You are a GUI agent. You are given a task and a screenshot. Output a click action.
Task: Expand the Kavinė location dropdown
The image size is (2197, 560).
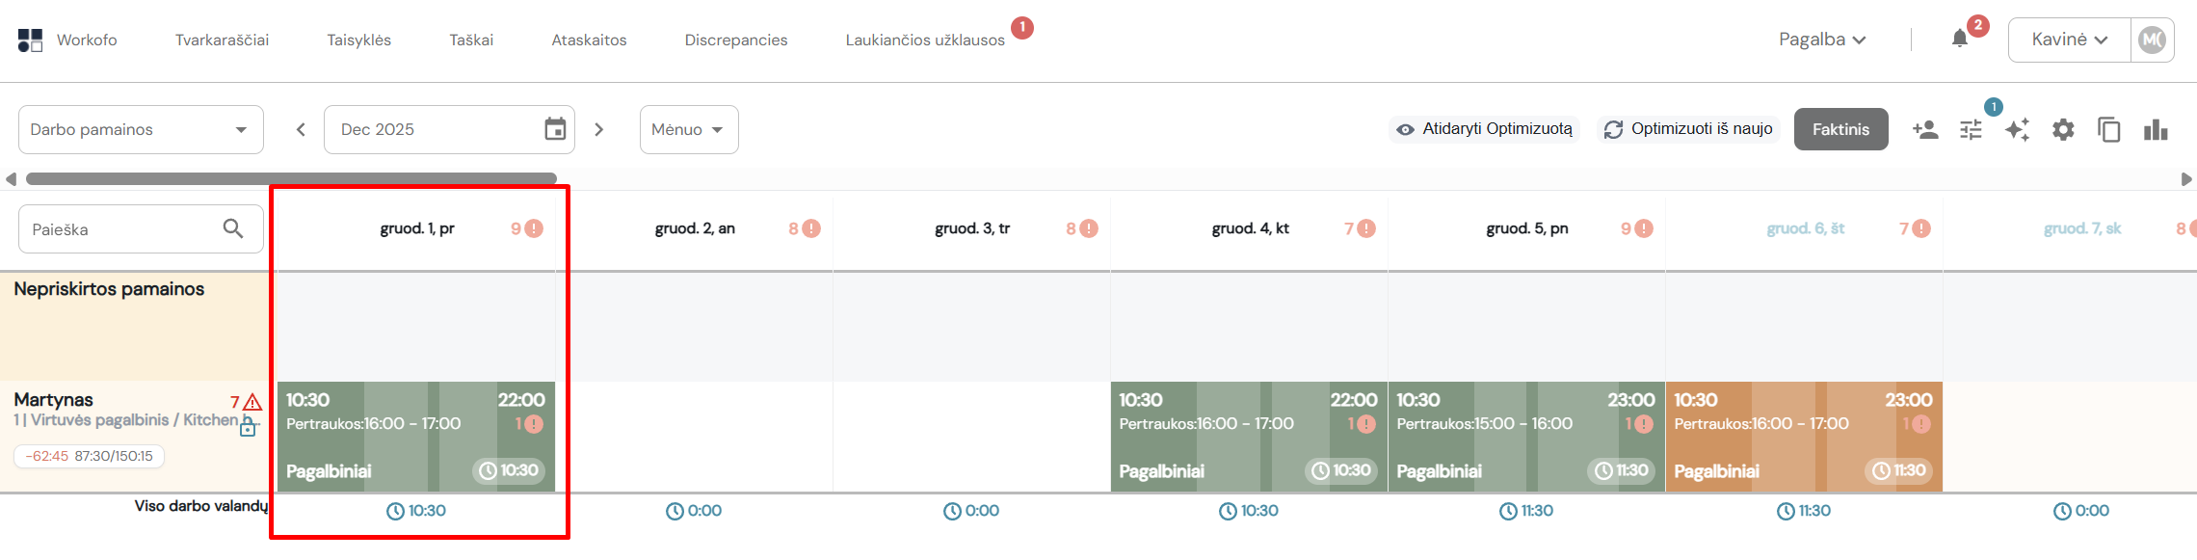[x=2069, y=40]
